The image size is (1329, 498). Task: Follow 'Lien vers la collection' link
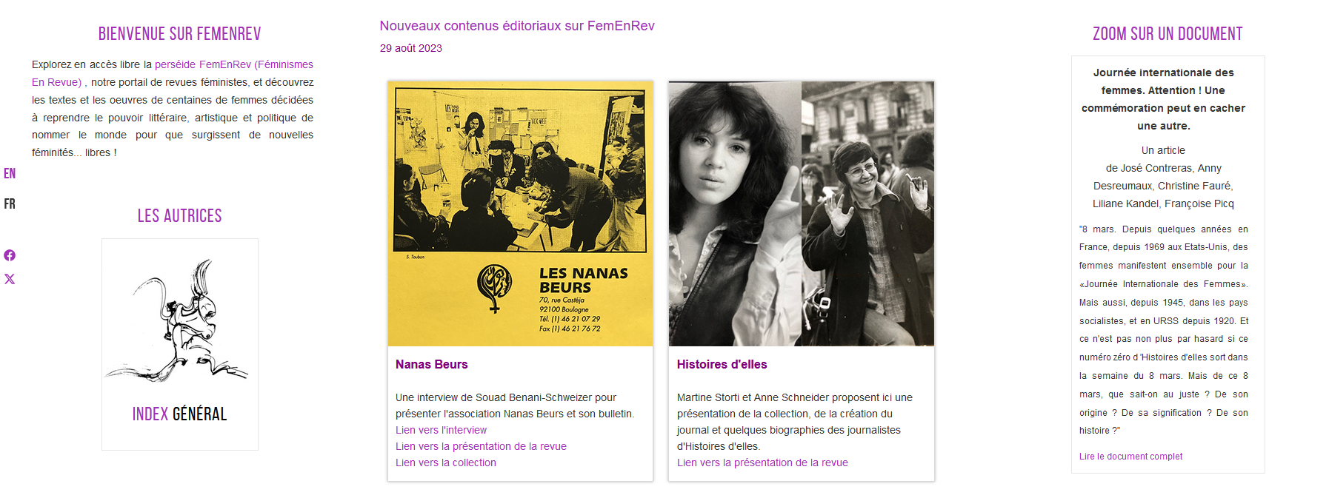446,462
